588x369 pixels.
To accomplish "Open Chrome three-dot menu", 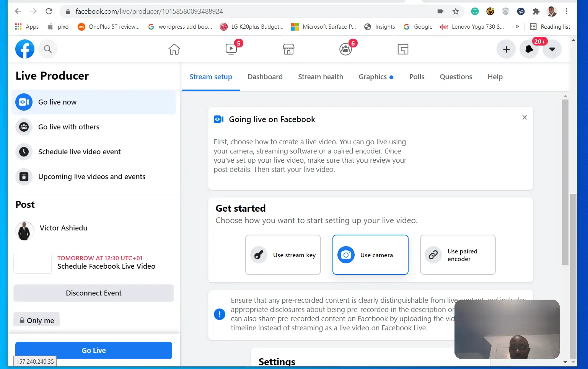I will 567,11.
